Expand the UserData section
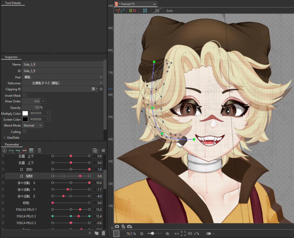 click(4, 138)
